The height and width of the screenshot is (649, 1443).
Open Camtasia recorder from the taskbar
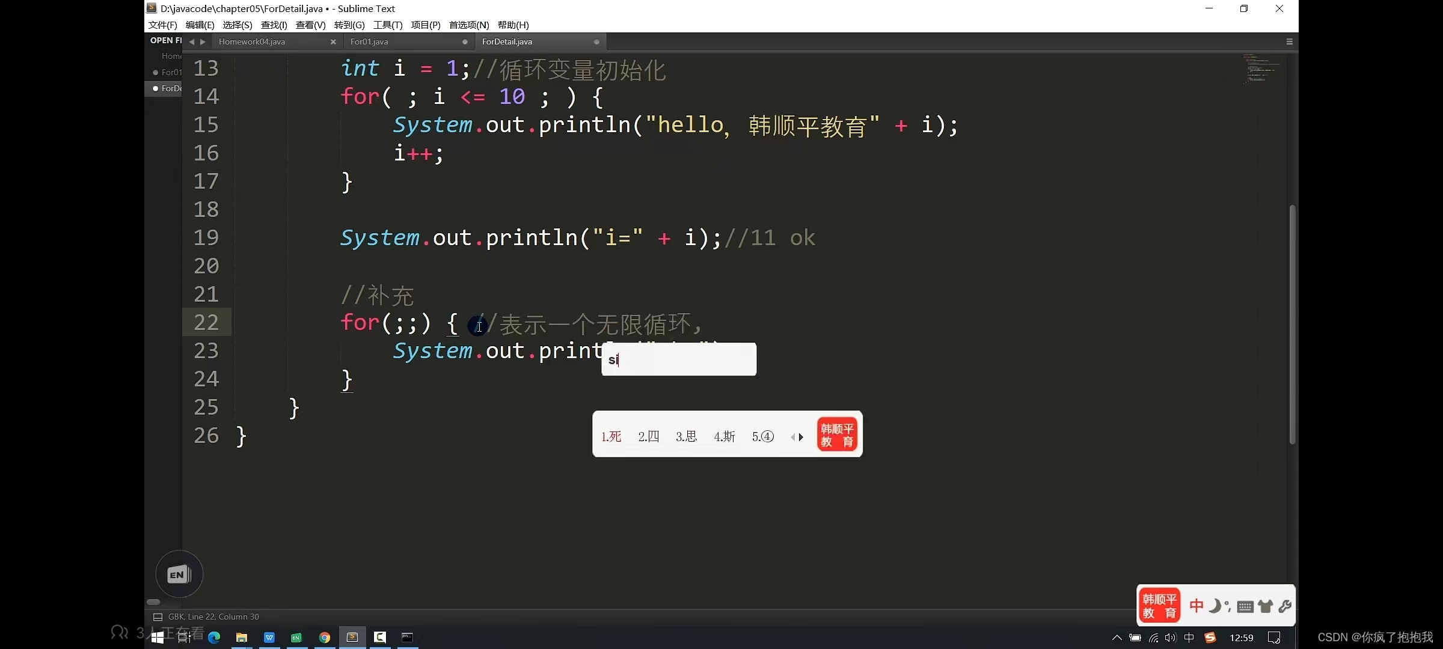click(380, 637)
